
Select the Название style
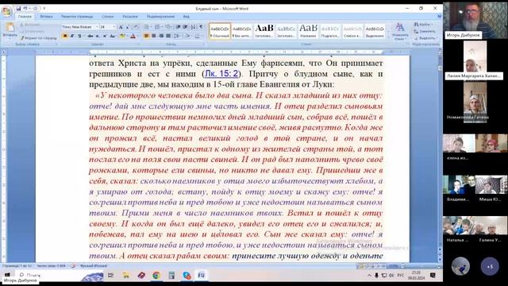click(x=308, y=31)
